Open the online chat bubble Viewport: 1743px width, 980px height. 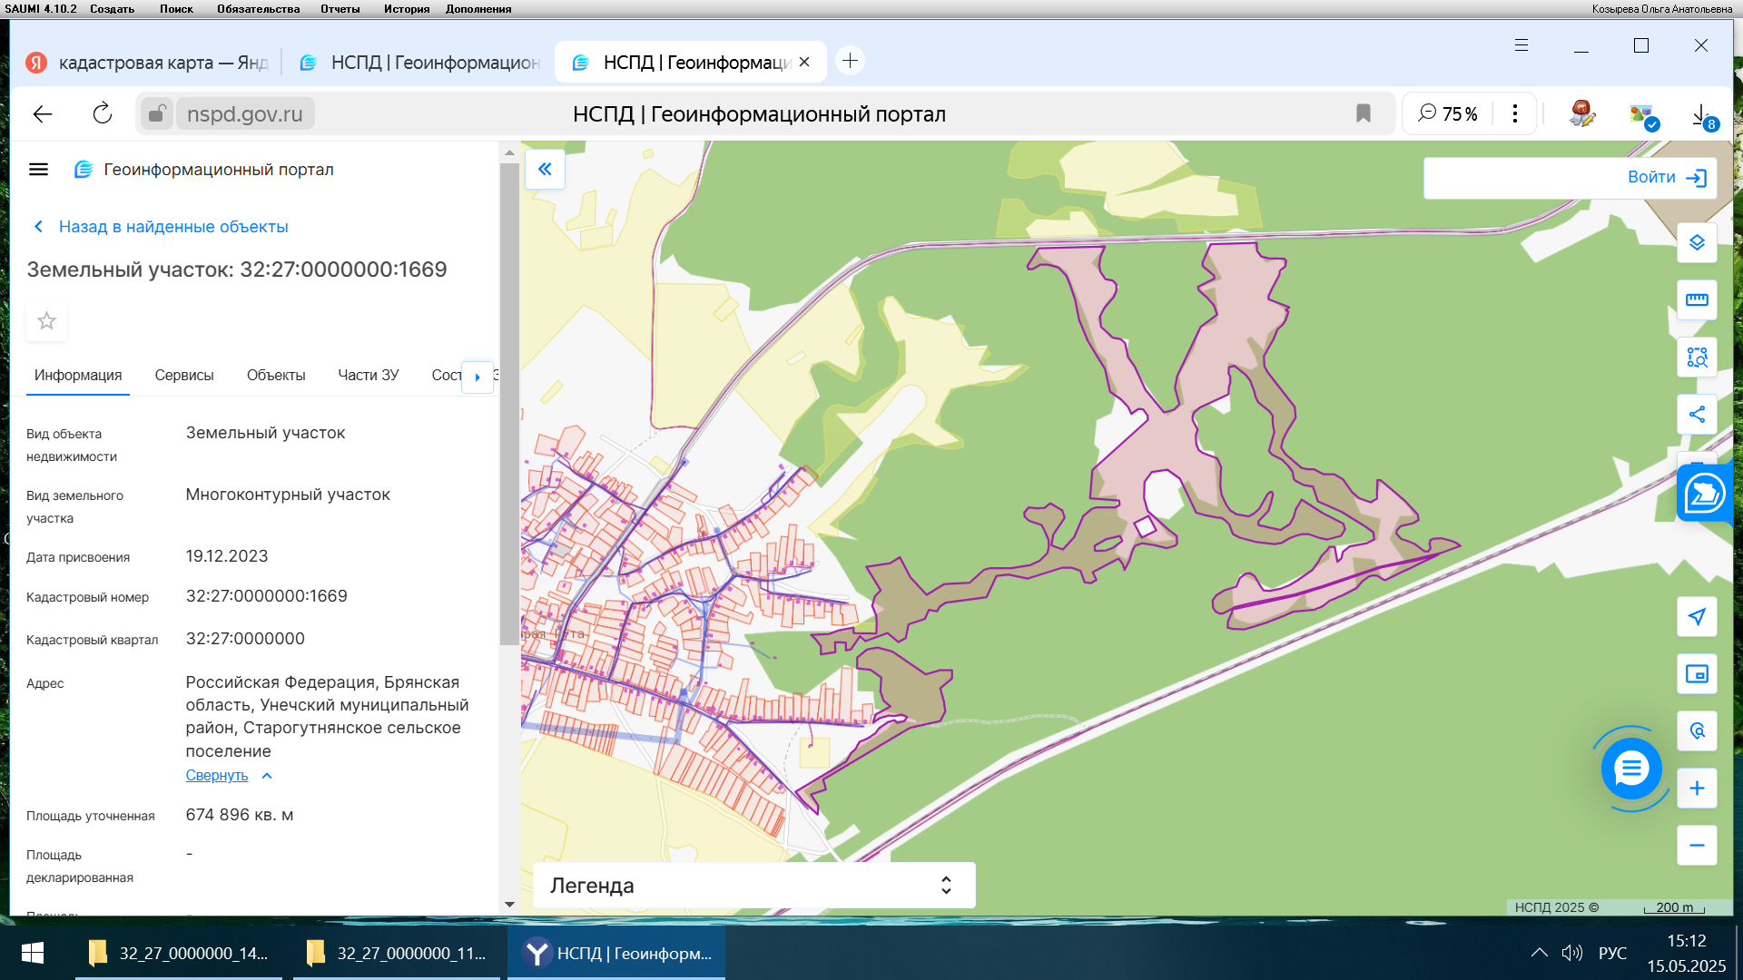coord(1630,769)
